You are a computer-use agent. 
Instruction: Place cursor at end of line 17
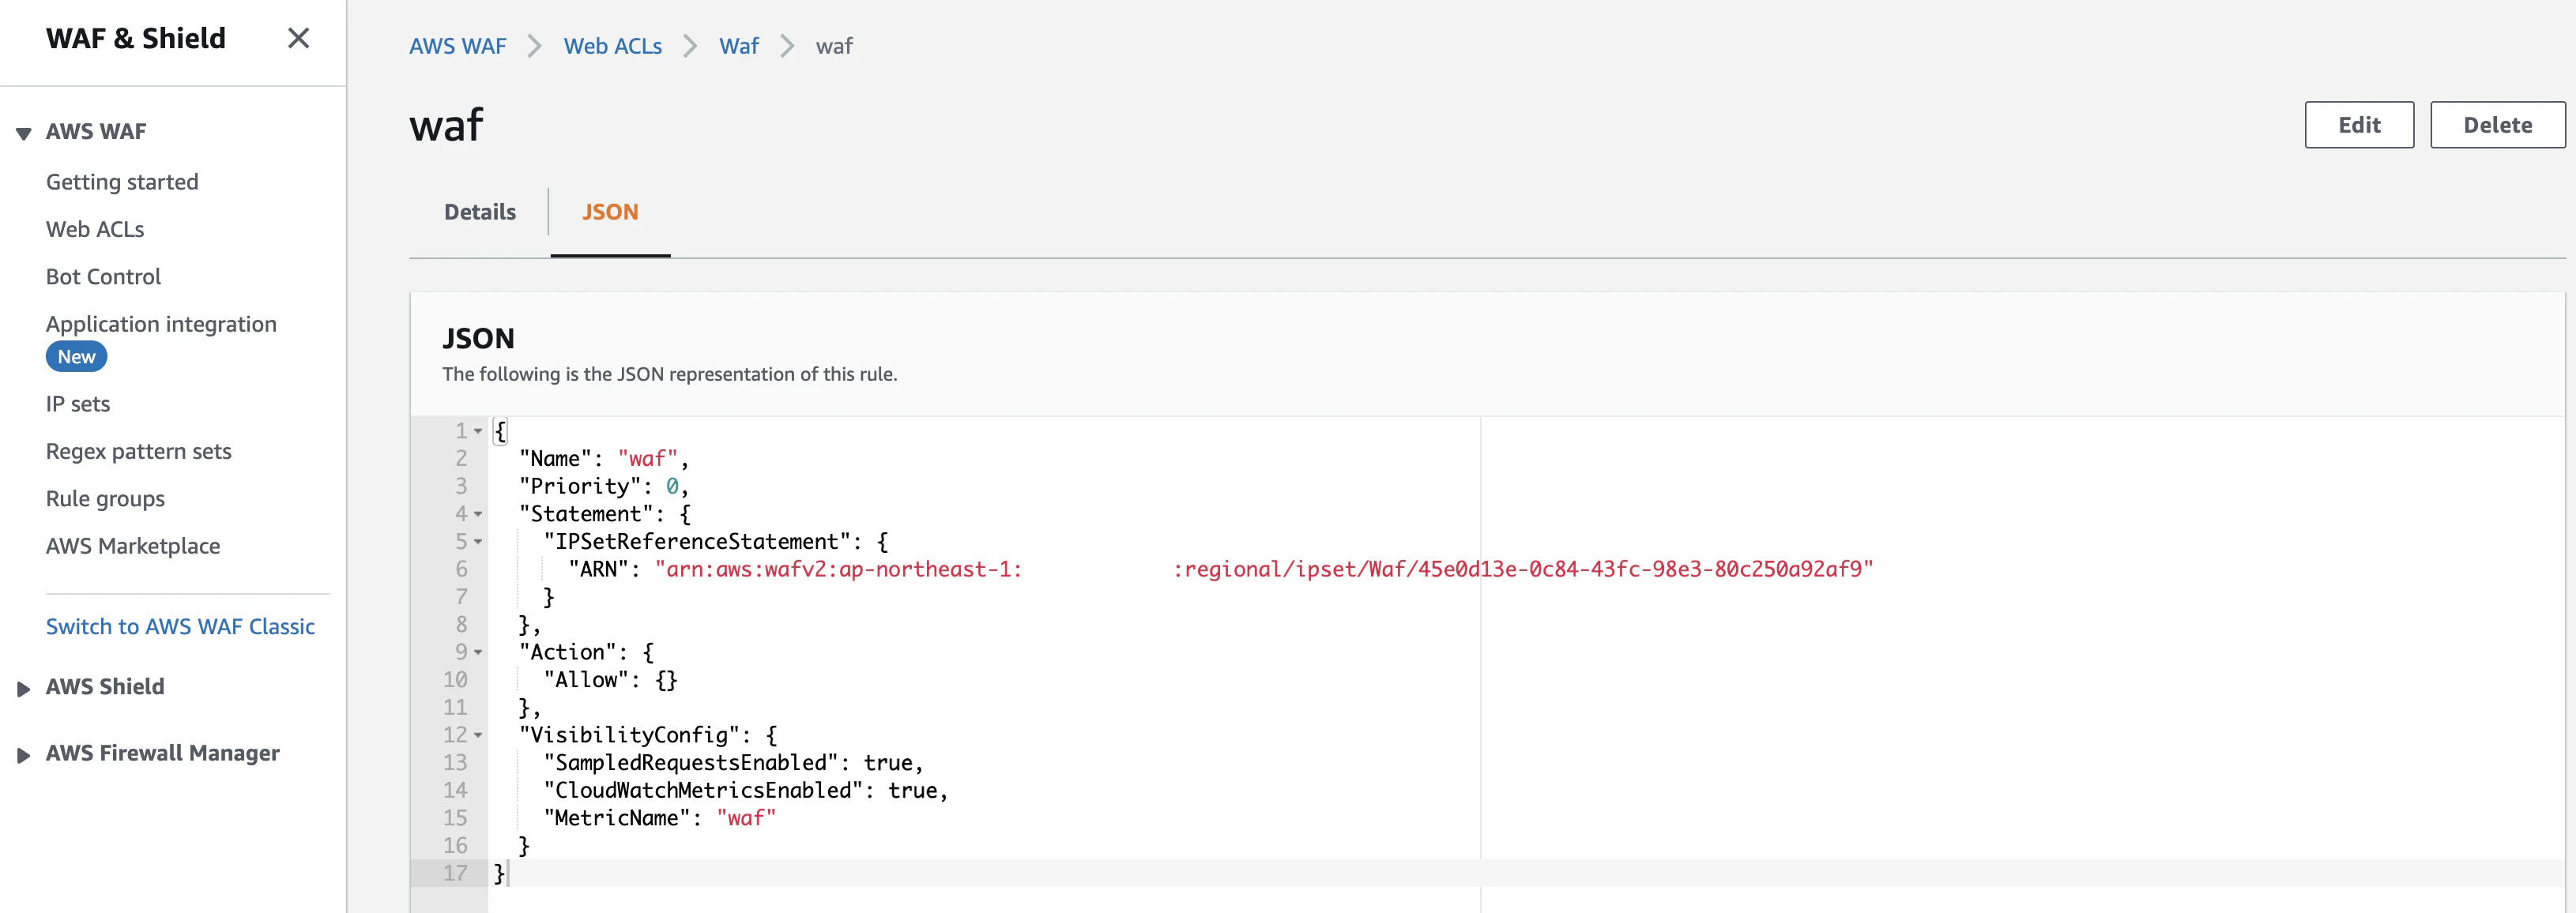coord(509,873)
